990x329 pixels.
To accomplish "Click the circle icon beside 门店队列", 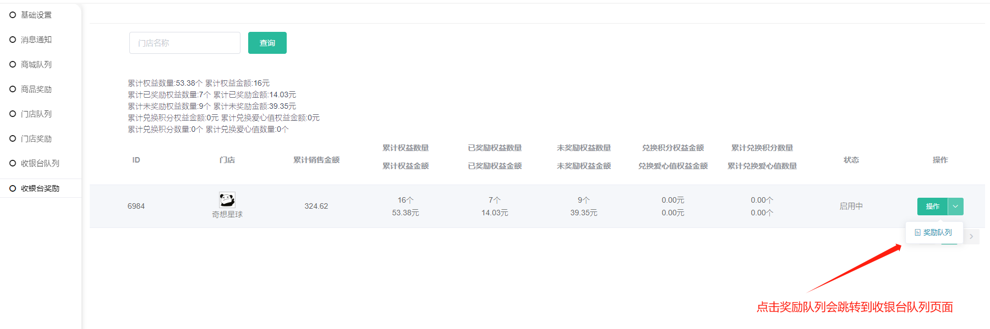I will point(13,114).
